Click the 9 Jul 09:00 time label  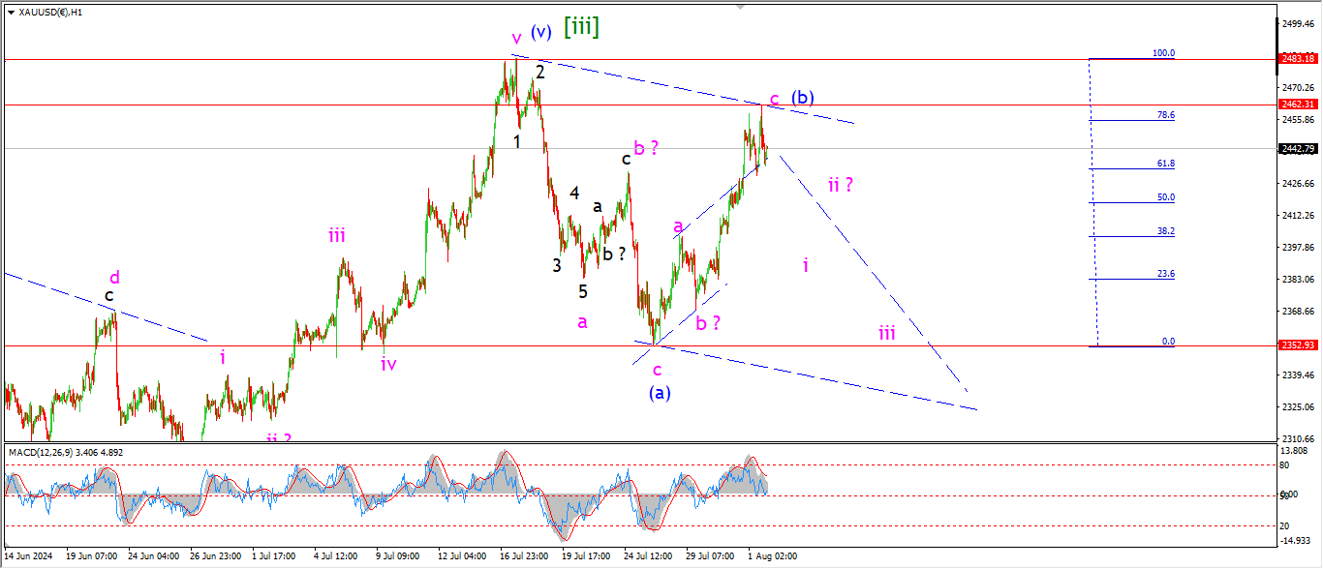(x=396, y=556)
